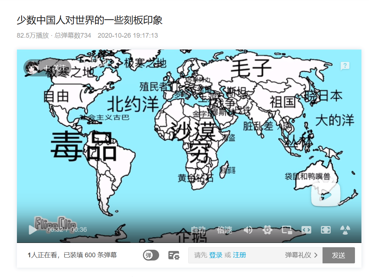Click the 82.5万播放 view count
The height and width of the screenshot is (277, 369).
[x=33, y=36]
